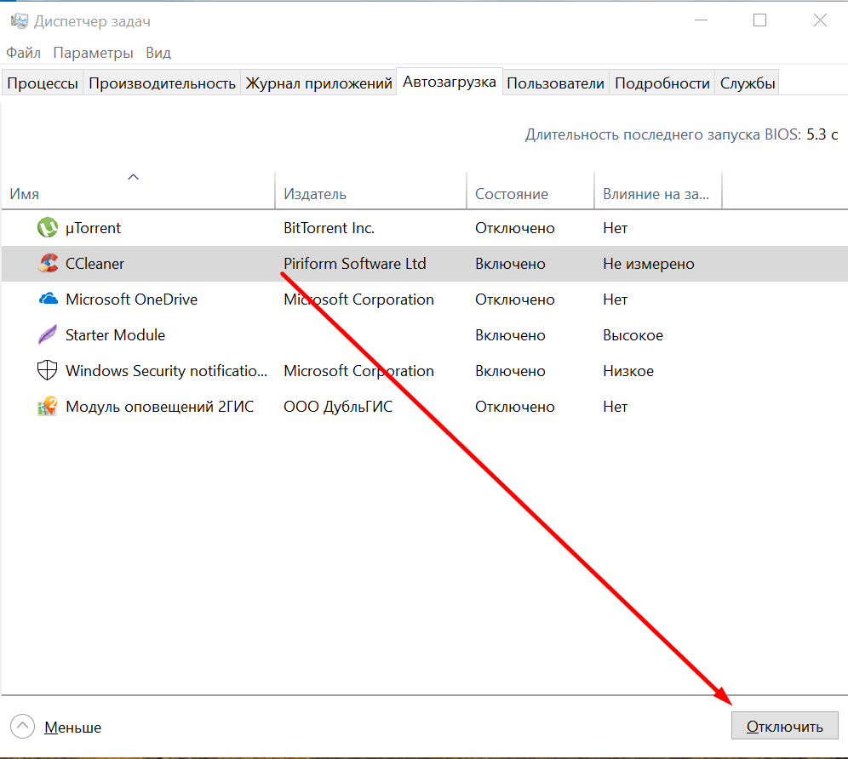
Task: Click Microsoft Corporation in the OneDrive row
Action: pos(358,299)
